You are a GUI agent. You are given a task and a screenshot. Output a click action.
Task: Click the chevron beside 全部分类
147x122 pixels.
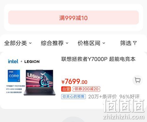(30, 43)
